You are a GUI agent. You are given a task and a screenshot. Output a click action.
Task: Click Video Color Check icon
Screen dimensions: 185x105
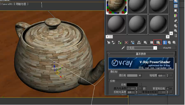pyautogui.click(x=176, y=16)
